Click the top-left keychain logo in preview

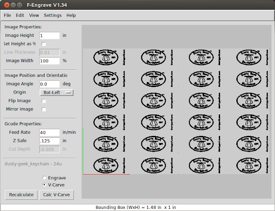click(x=105, y=58)
